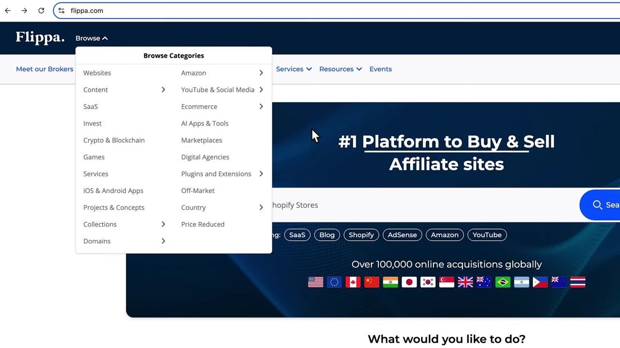
Task: Click the Japan flag icon
Action: point(409,282)
